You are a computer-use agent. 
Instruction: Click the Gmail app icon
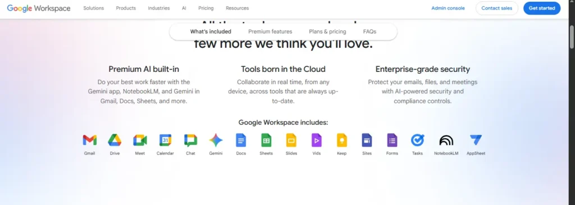tap(89, 140)
